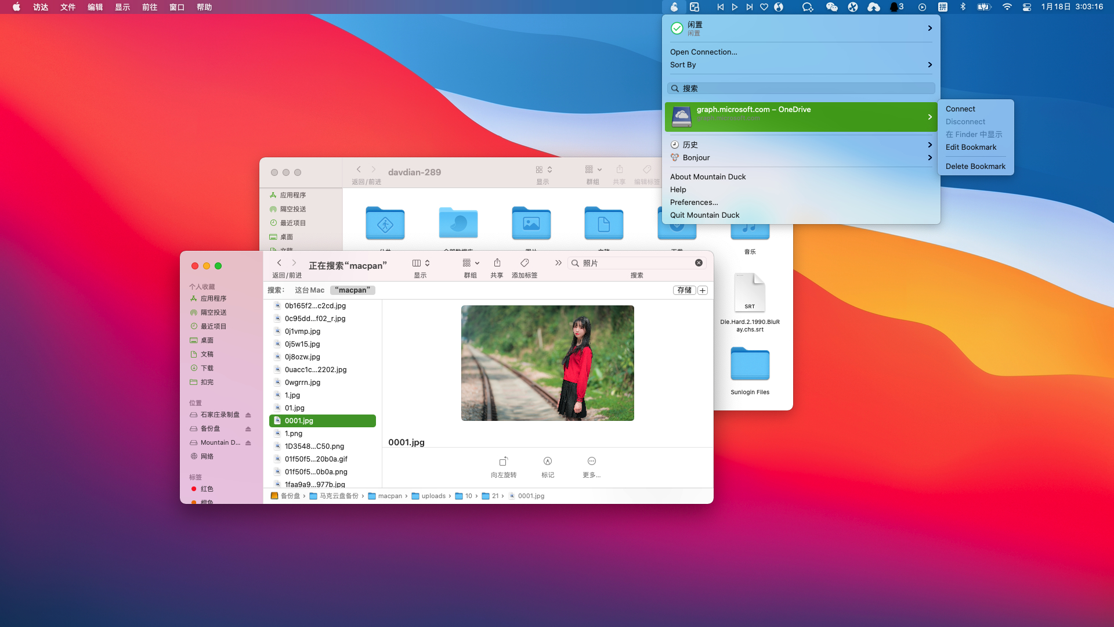Viewport: 1114px width, 627px height.
Task: Choose Preferences... in Mountain Duck menu
Action: [694, 203]
